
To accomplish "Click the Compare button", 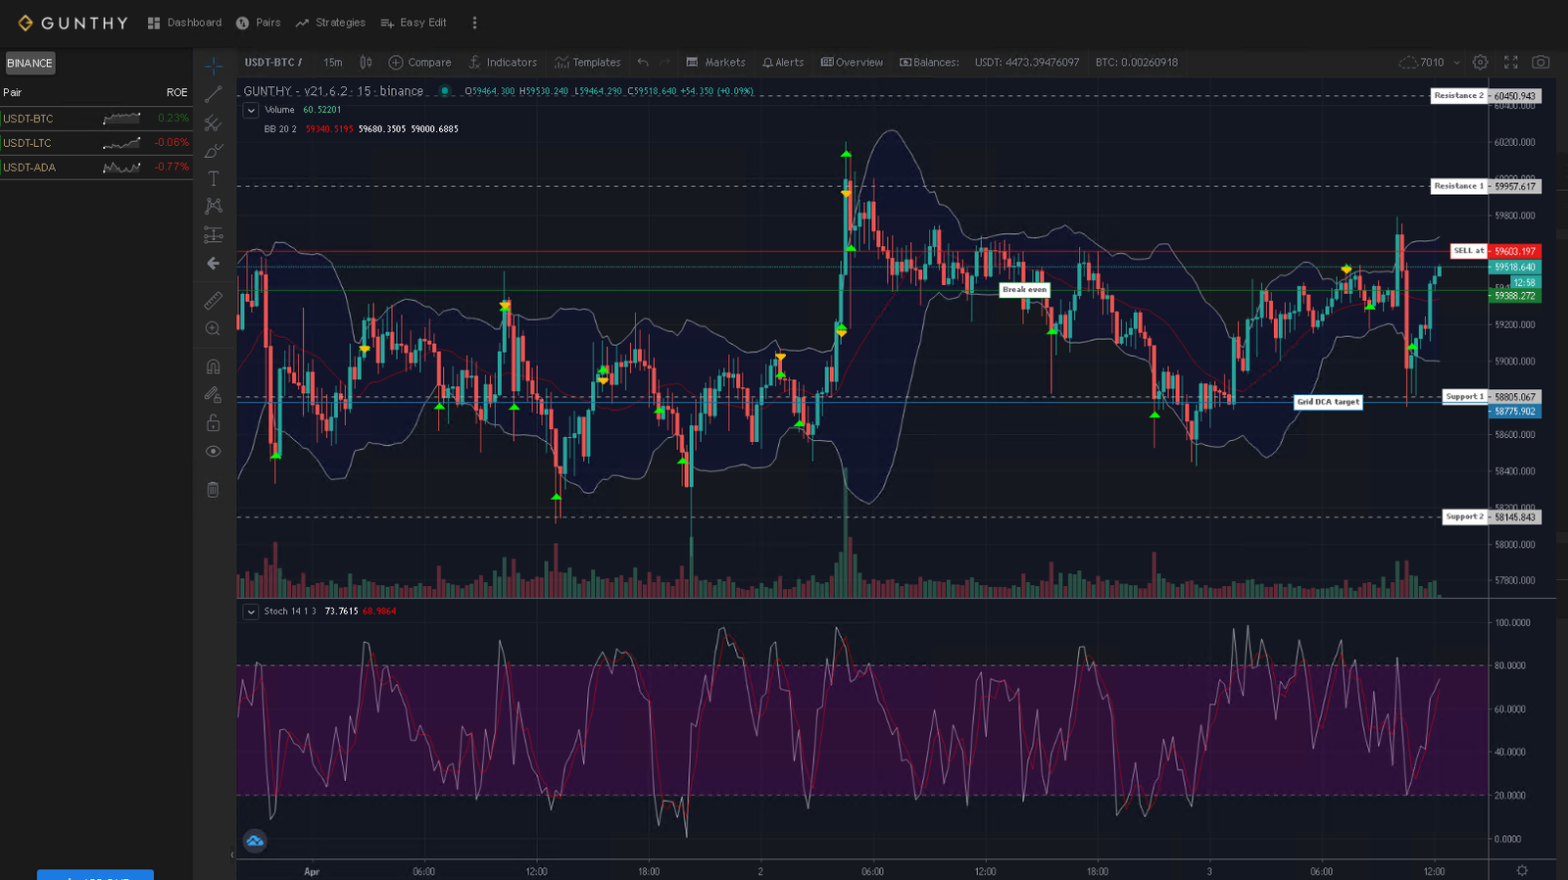I will (x=420, y=63).
